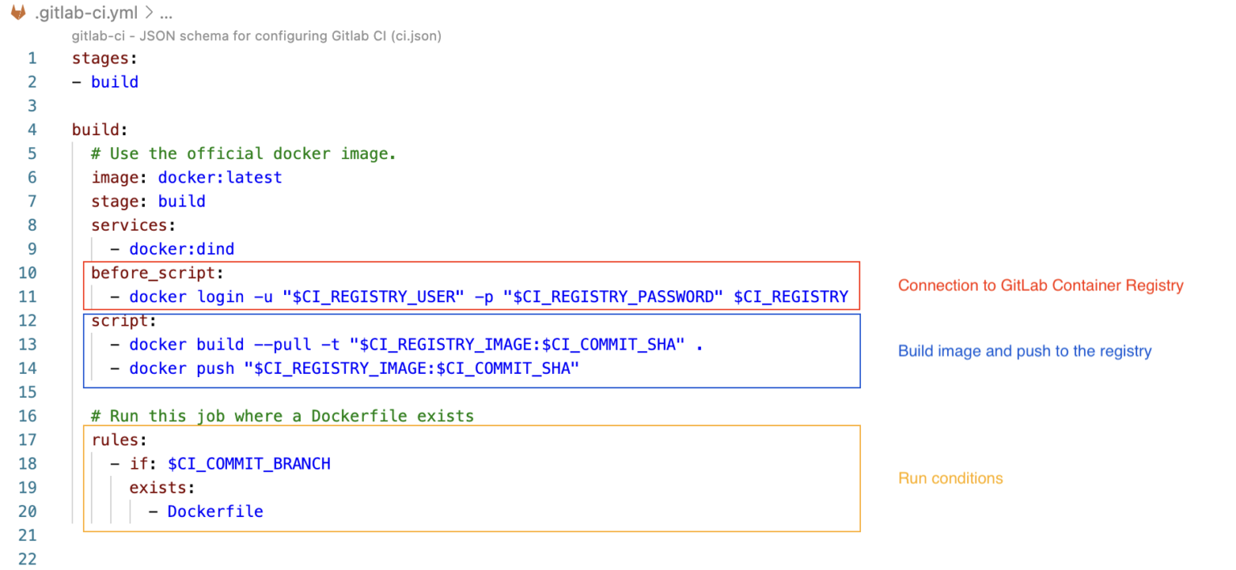Click the rules key on line 17
Image resolution: width=1236 pixels, height=570 pixels.
[119, 440]
